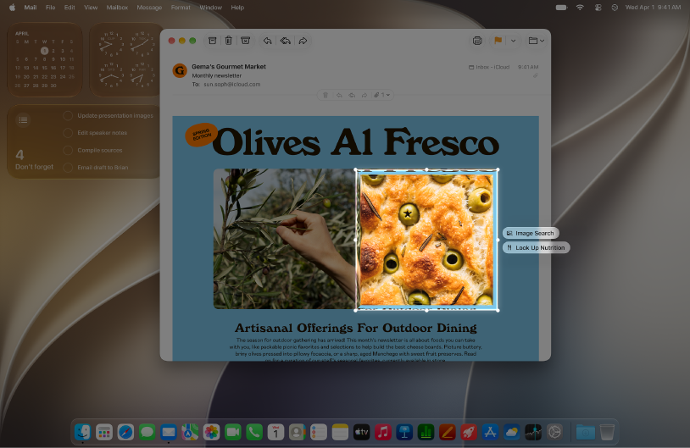Open Control Center in the menu bar

click(598, 8)
